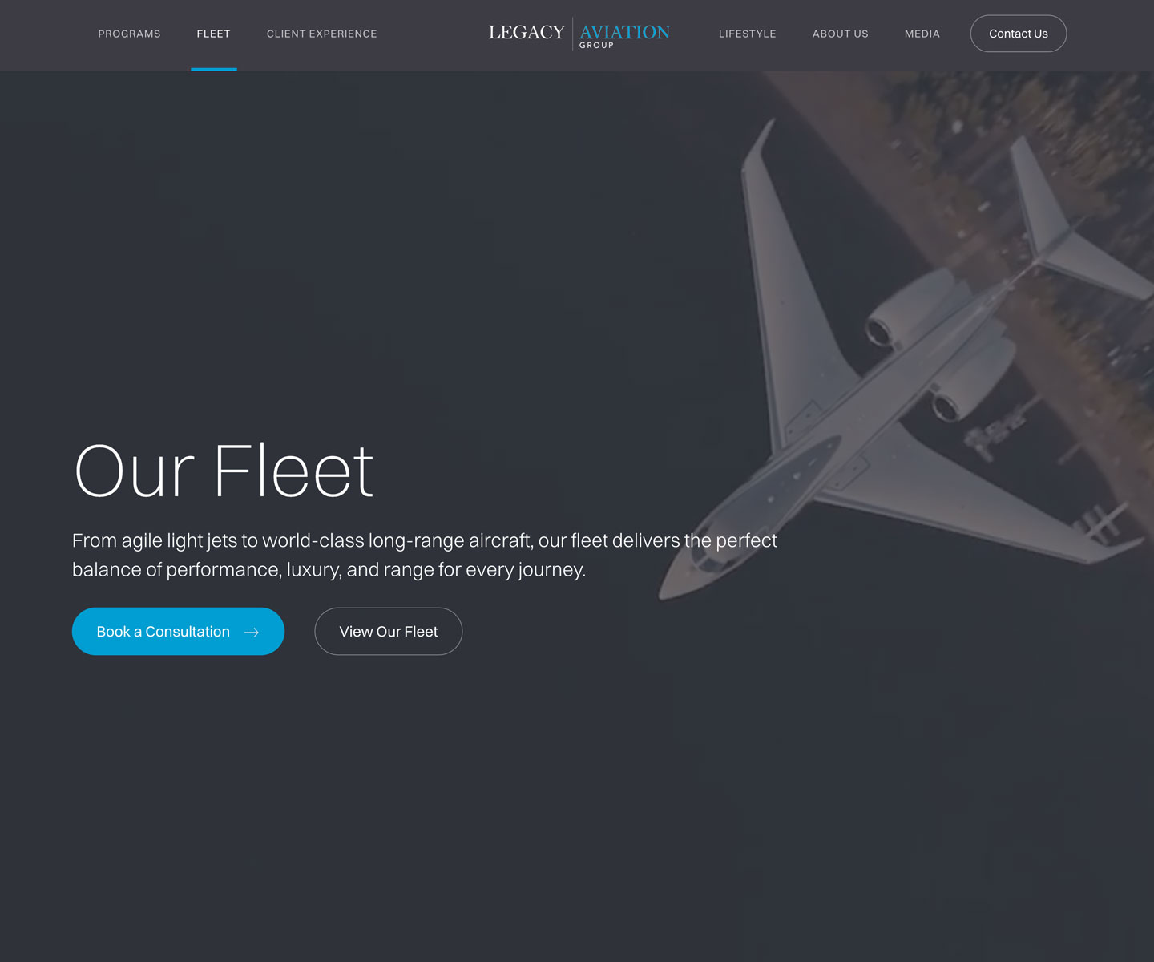This screenshot has height=962, width=1154.
Task: Open the Lifestyle navigation link
Action: coord(747,34)
